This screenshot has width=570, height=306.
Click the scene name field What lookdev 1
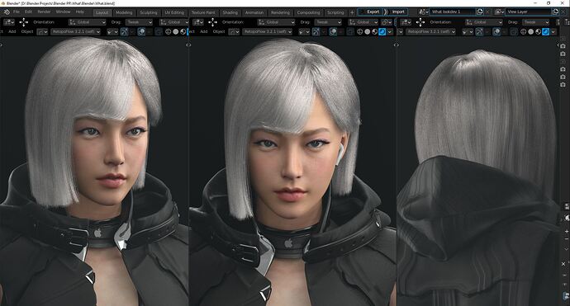pos(452,12)
